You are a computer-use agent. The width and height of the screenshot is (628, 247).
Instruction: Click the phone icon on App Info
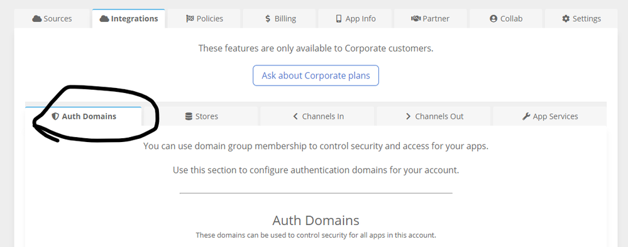pyautogui.click(x=339, y=19)
